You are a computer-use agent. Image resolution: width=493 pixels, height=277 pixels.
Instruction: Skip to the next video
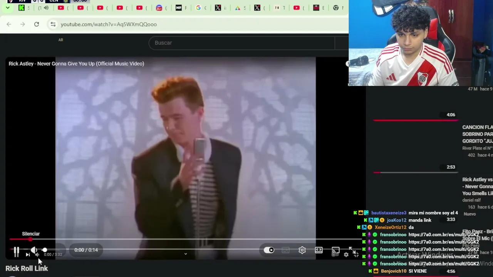(28, 254)
